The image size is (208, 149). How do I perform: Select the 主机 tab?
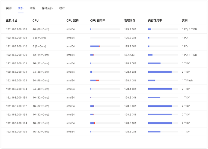tap(21, 8)
